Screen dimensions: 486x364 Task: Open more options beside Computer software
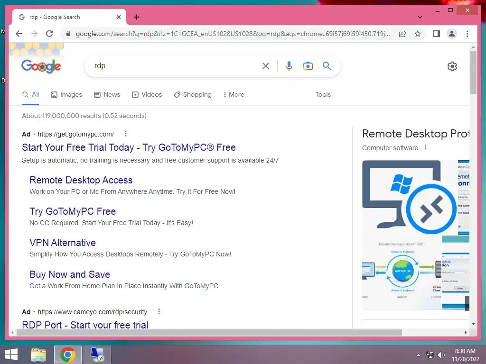point(426,147)
